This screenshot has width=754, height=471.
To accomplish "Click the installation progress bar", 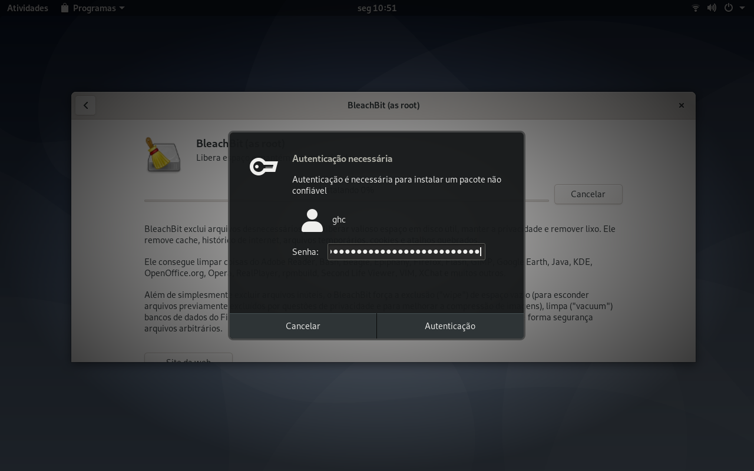I will pyautogui.click(x=346, y=201).
